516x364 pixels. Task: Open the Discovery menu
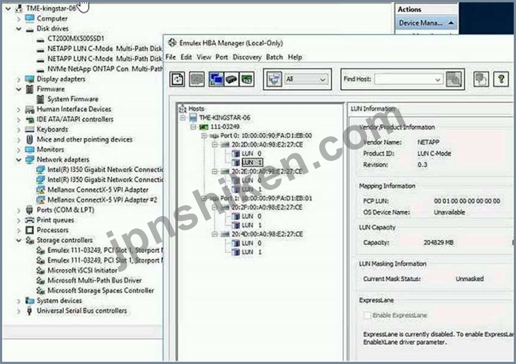tap(247, 57)
